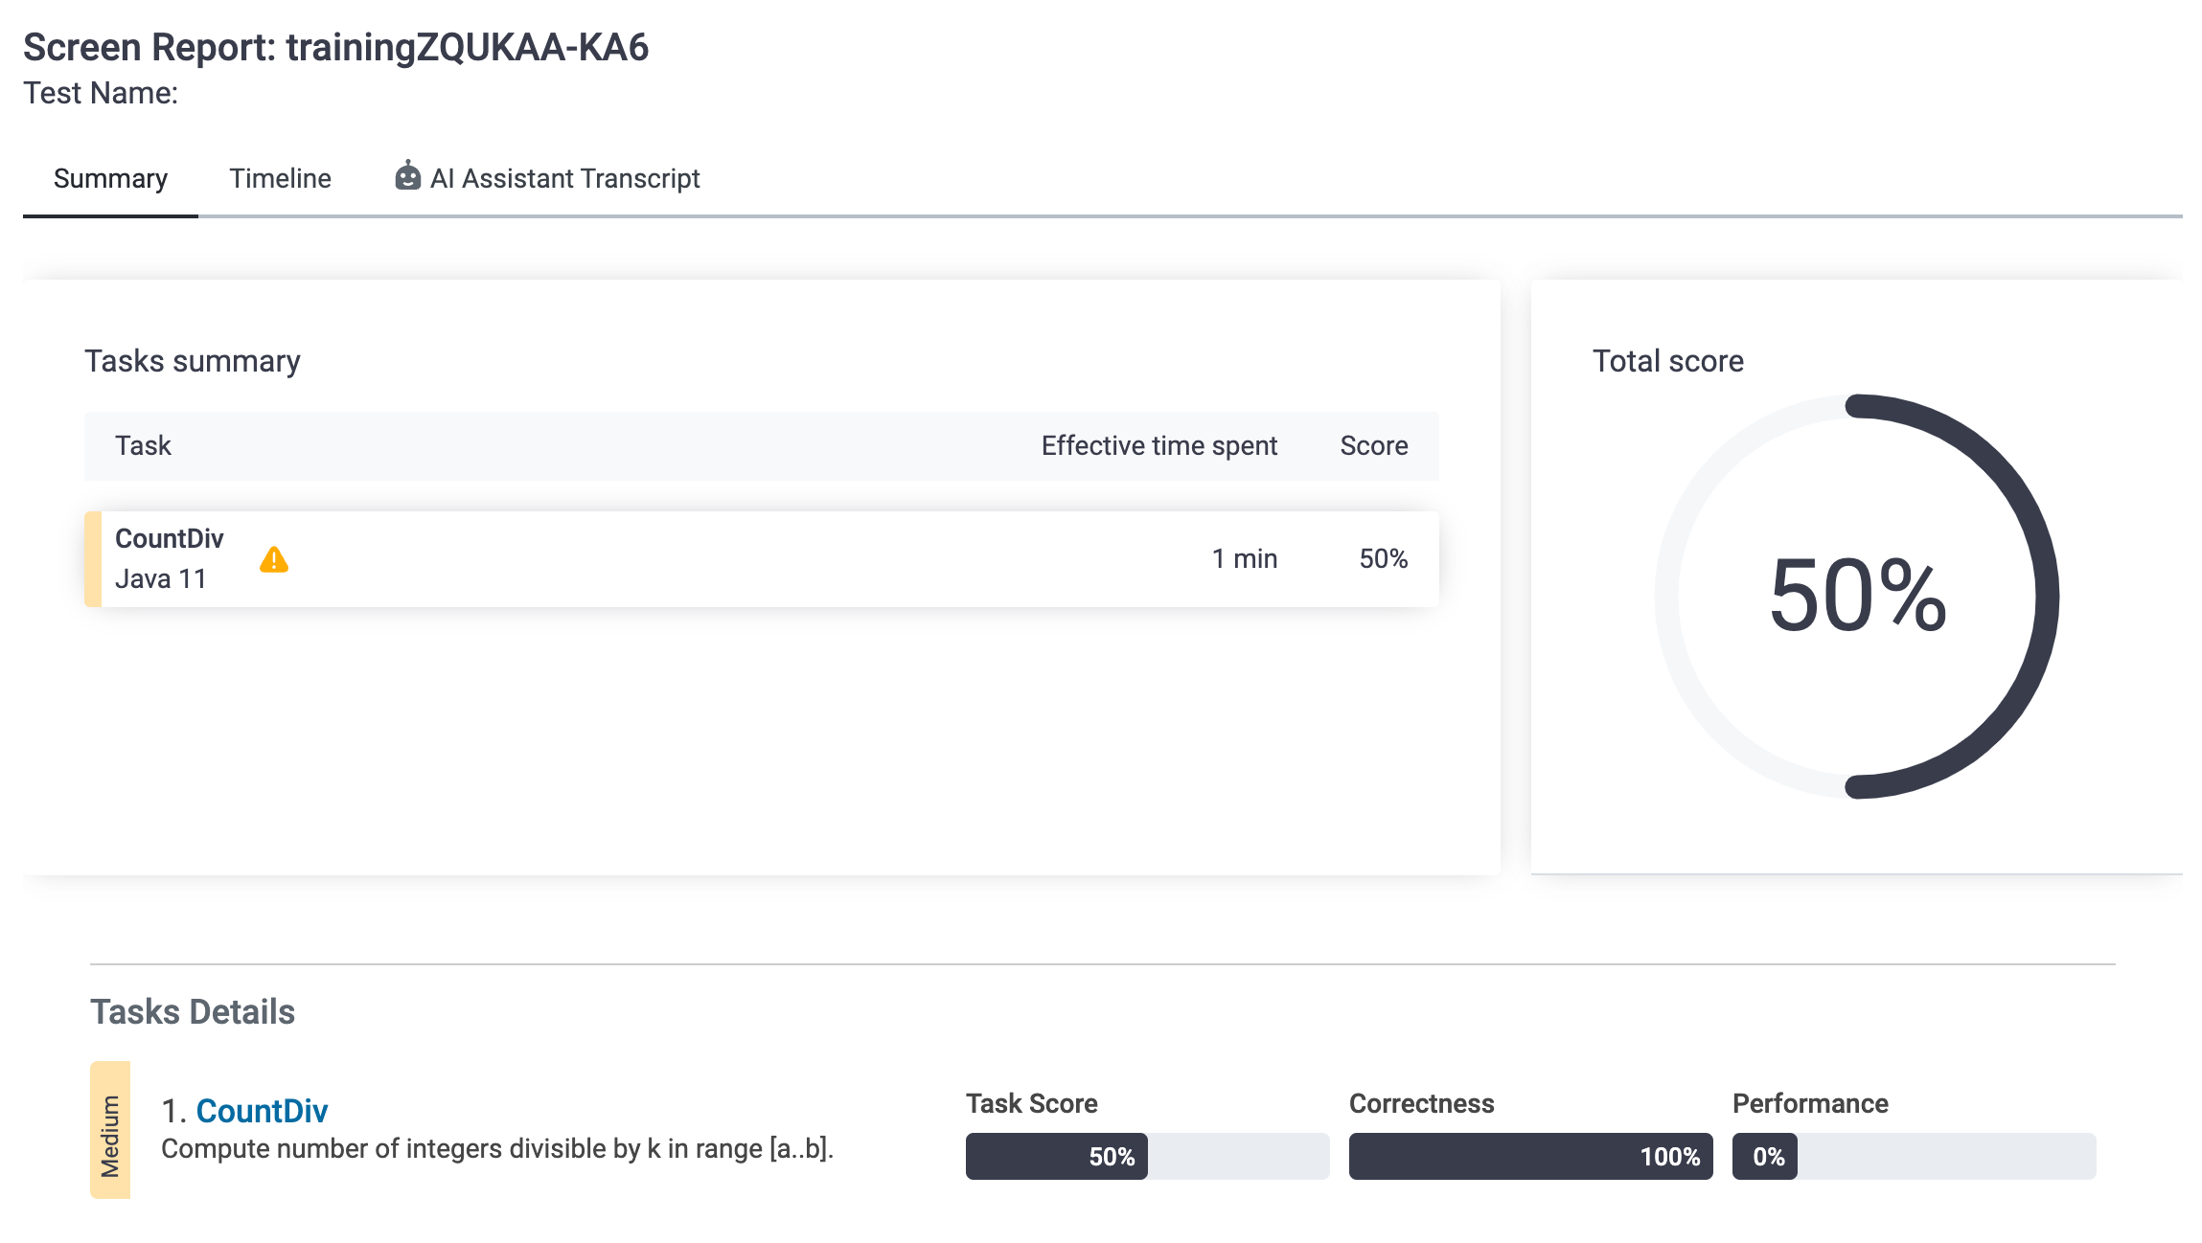Click the Medium difficulty label
2202x1243 pixels.
point(110,1130)
